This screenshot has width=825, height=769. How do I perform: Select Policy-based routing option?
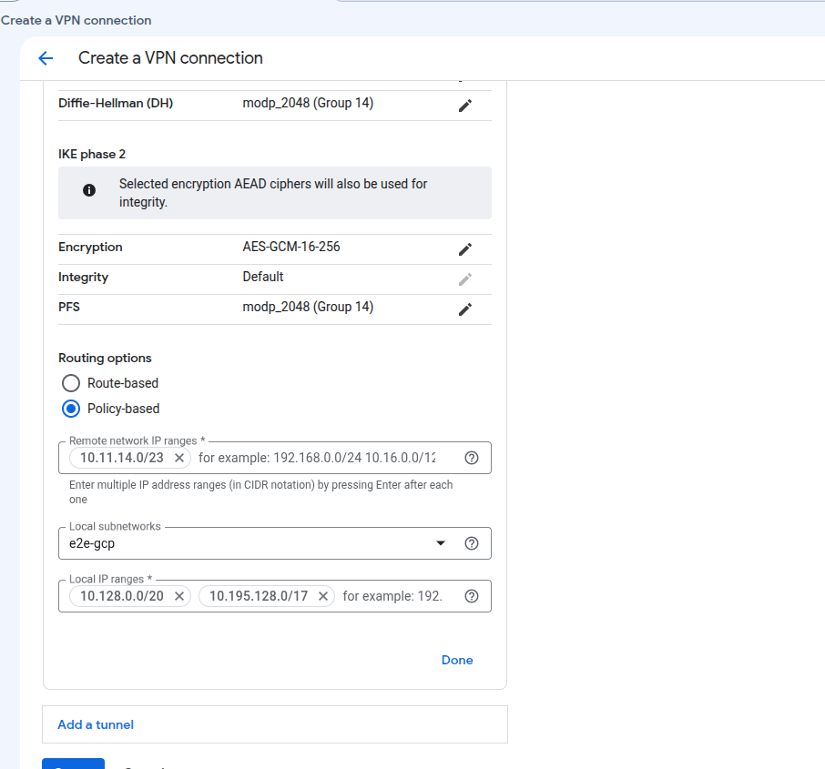point(71,409)
